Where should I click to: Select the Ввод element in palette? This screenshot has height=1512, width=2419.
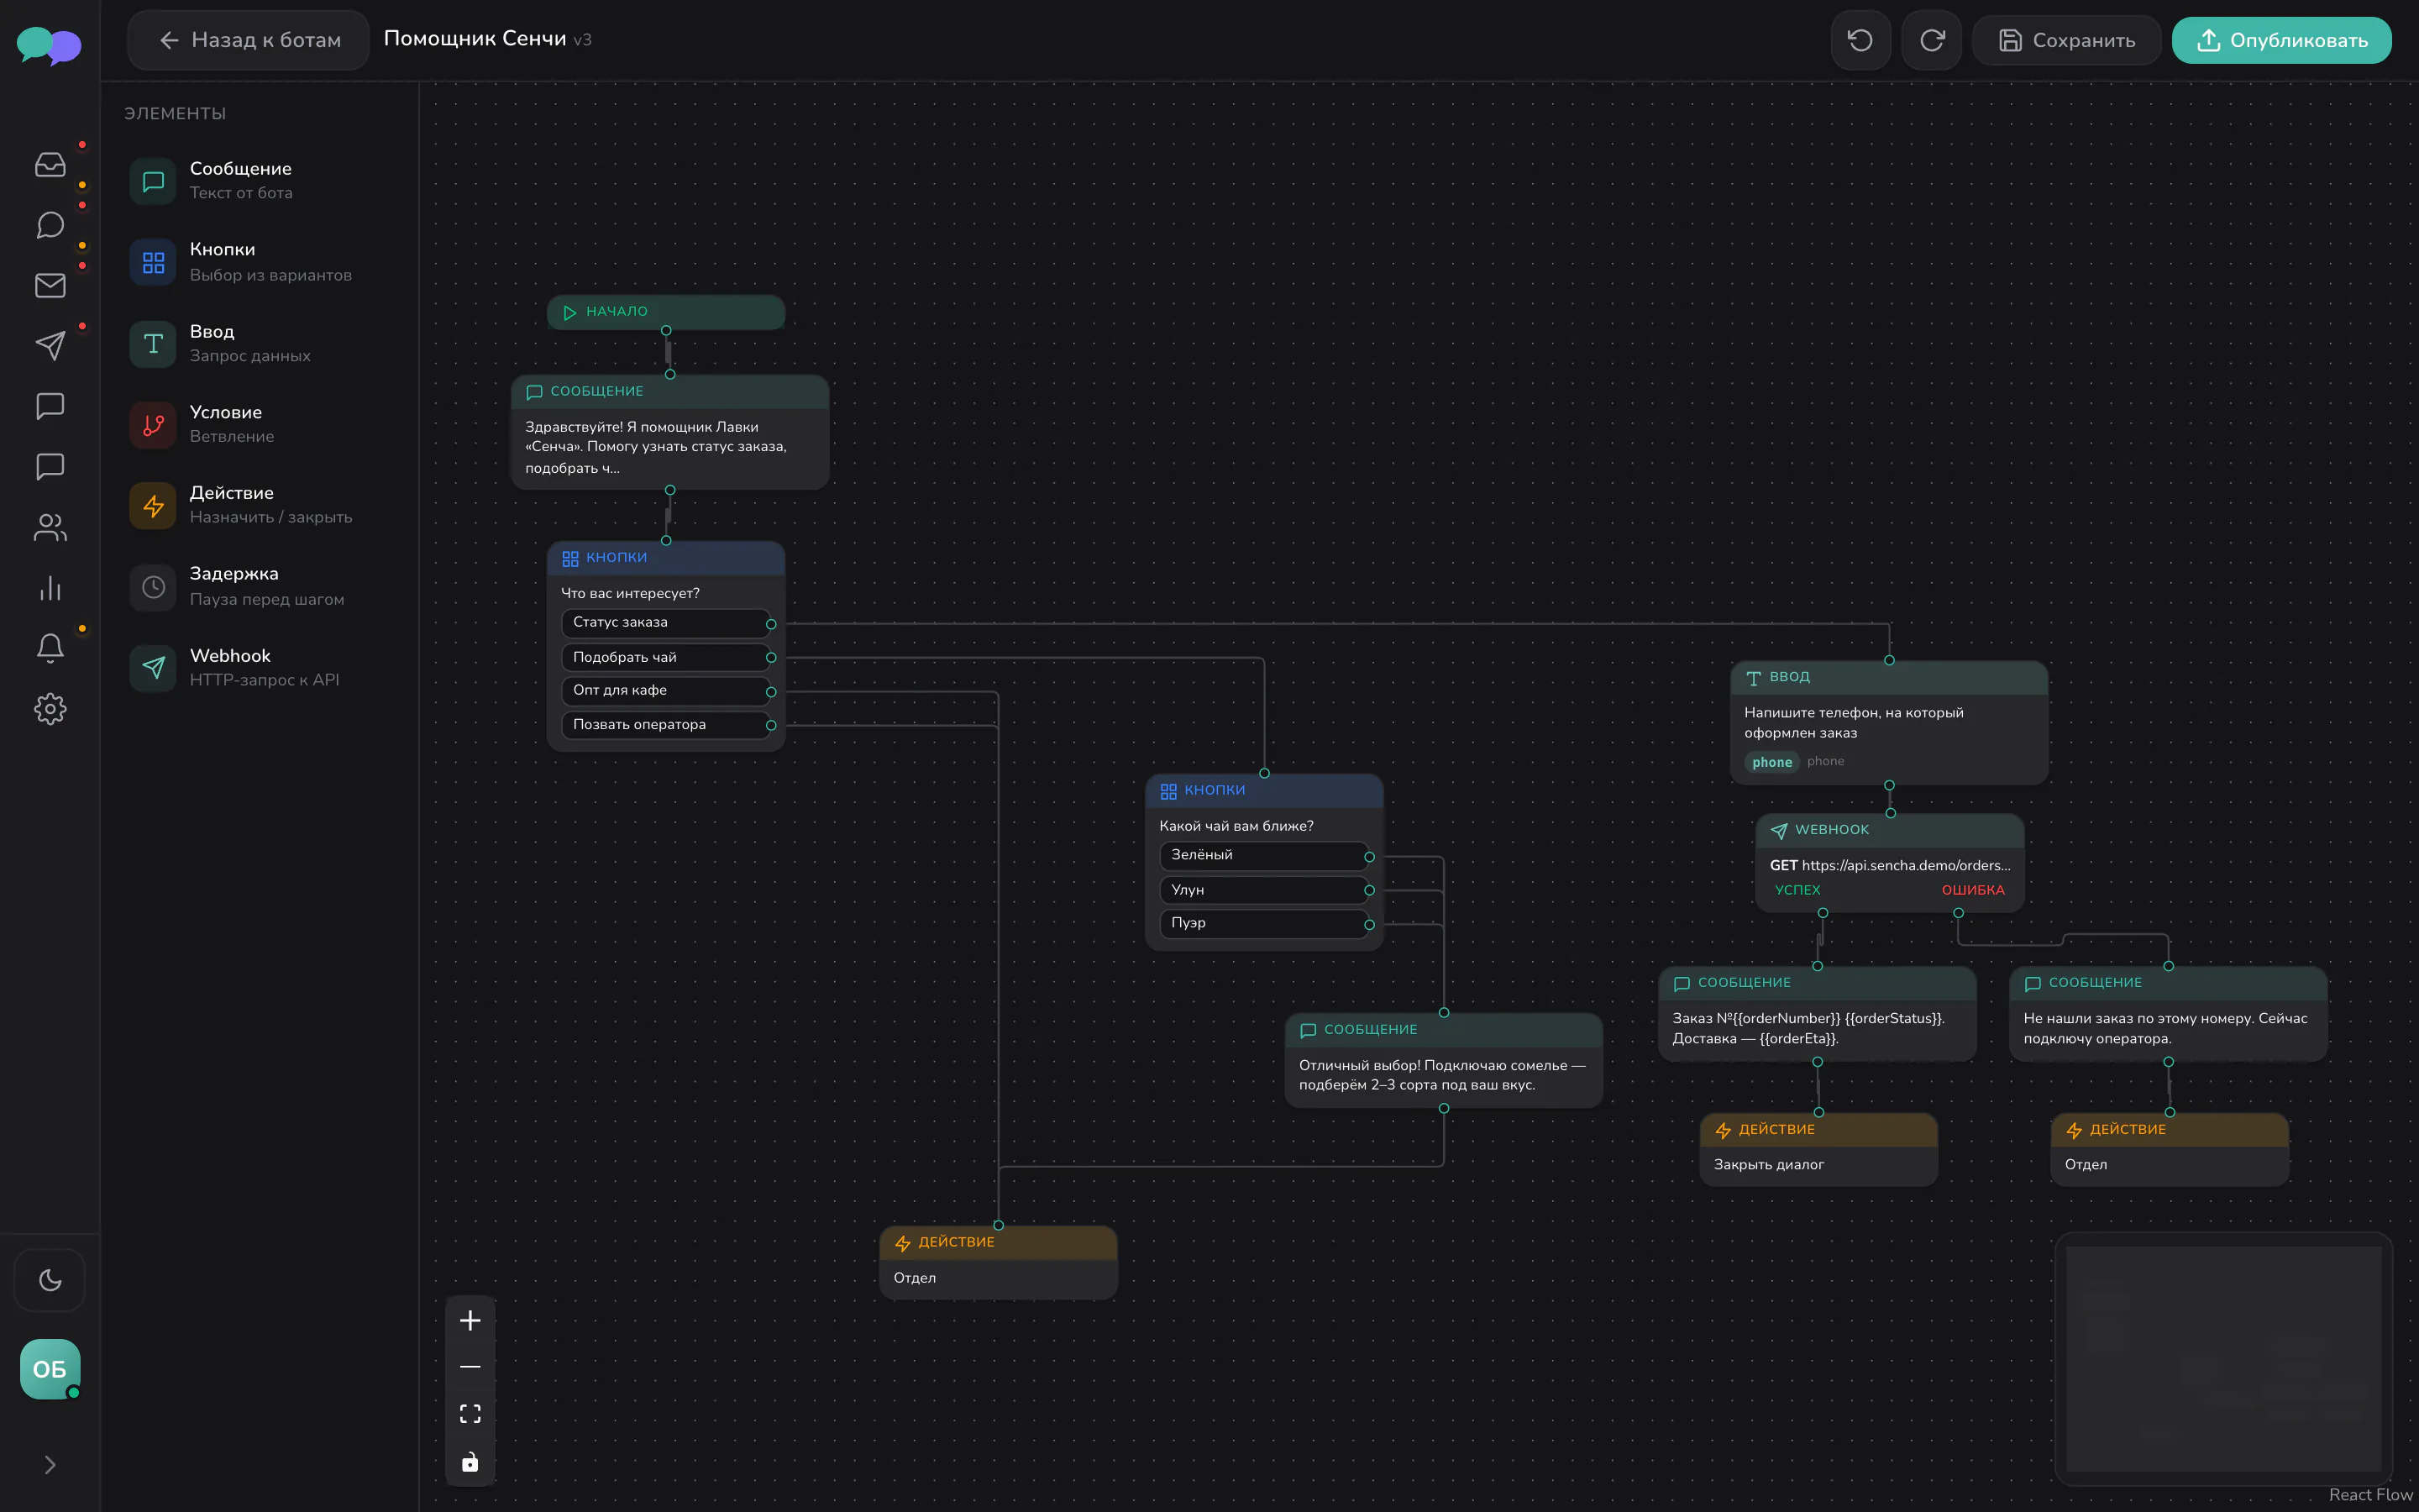tap(260, 343)
